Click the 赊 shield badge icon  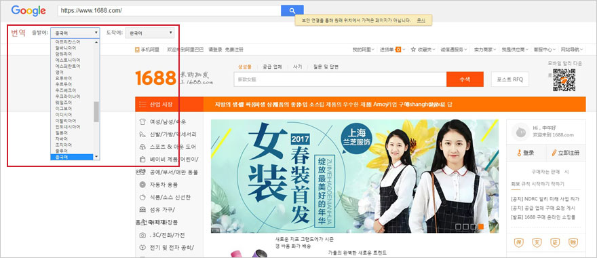pos(573,242)
